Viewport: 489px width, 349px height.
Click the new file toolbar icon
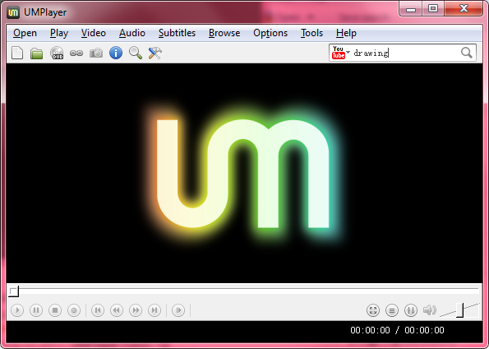click(17, 53)
